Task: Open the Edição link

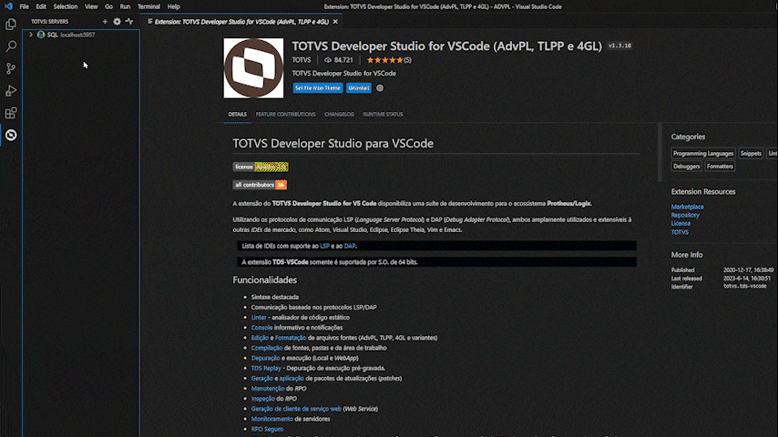Action: click(260, 338)
